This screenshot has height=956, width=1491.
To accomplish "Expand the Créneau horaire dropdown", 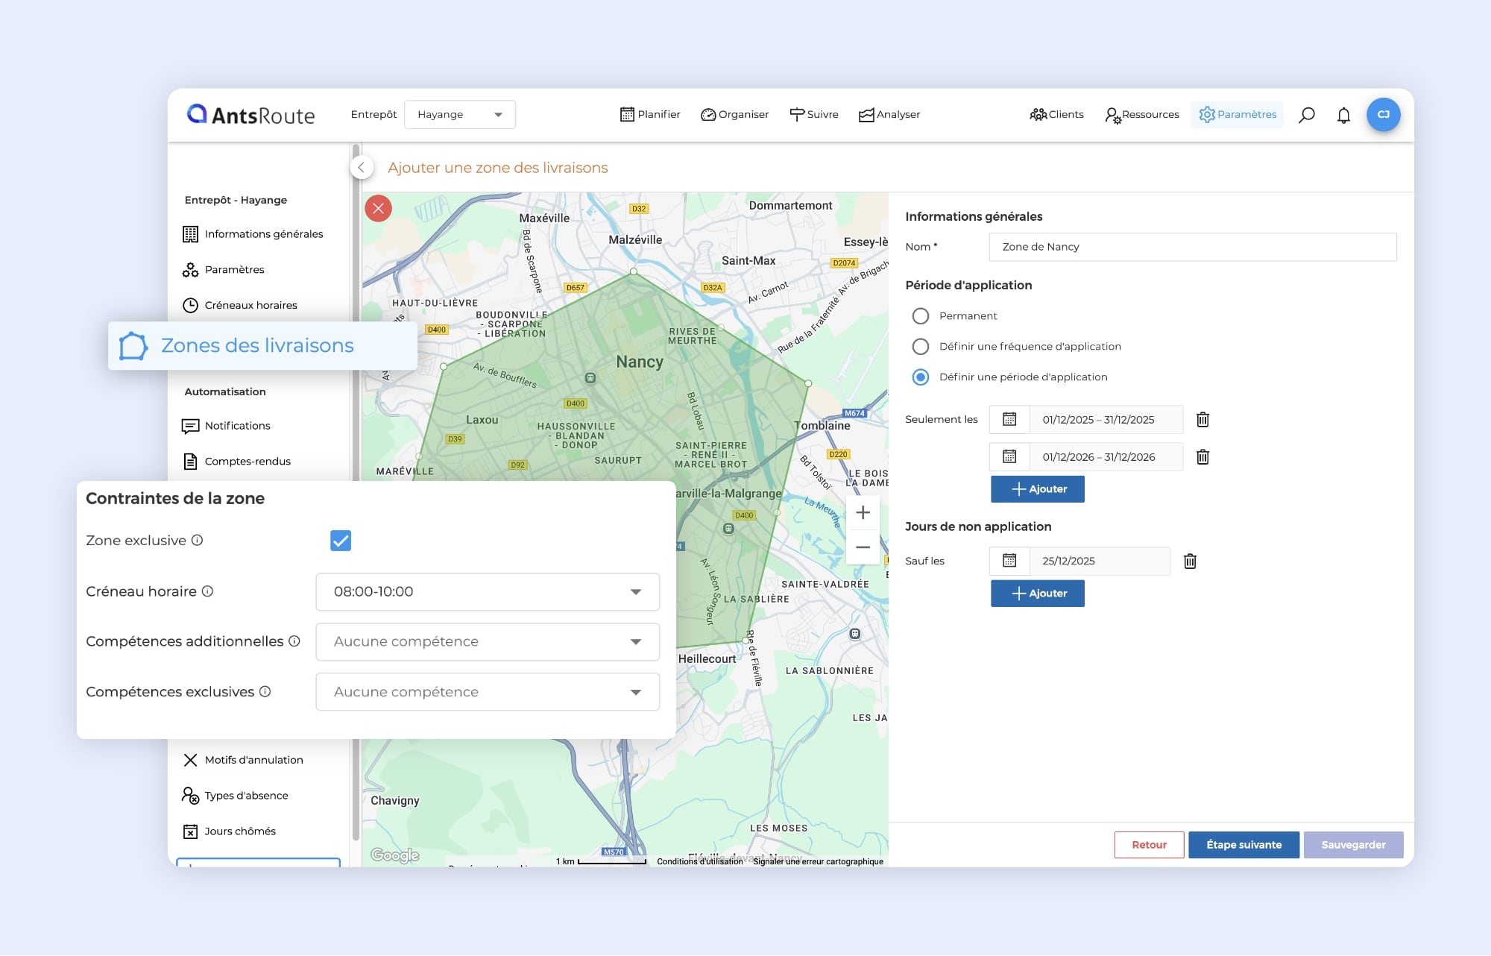I will coord(488,592).
